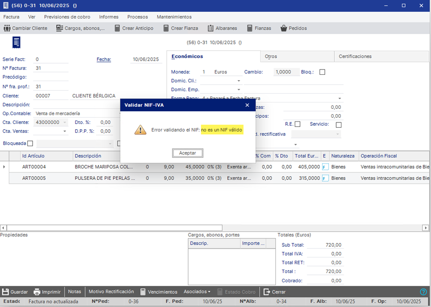
Task: Open Previsiones de cobro menu
Action: (x=67, y=17)
